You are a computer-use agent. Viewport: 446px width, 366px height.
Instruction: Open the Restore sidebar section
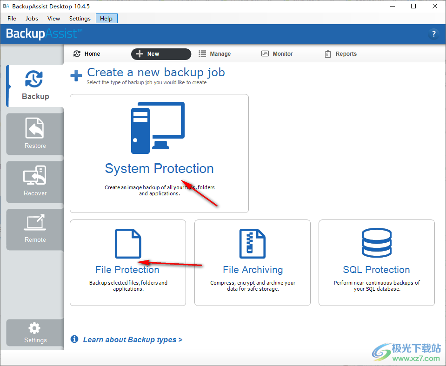click(x=35, y=133)
